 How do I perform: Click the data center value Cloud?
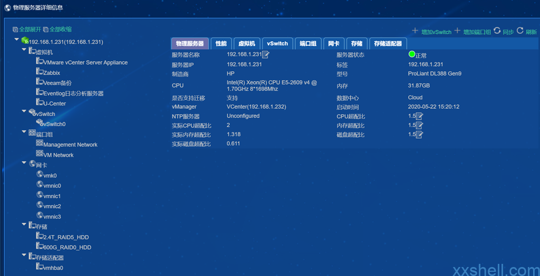[416, 98]
